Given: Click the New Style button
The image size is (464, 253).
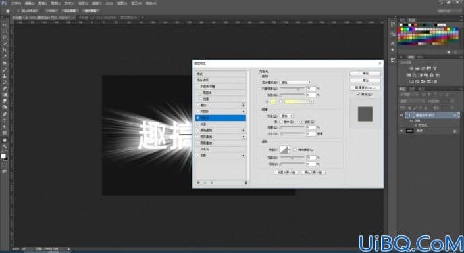Looking at the screenshot, I should click(x=365, y=88).
